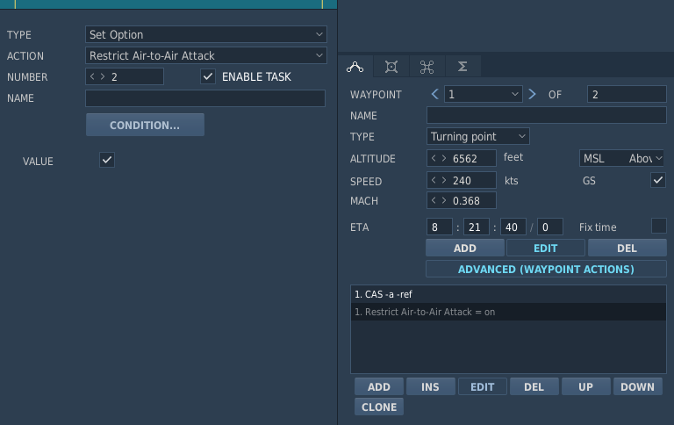This screenshot has height=425, width=674.
Task: Click the actions list DEL button
Action: [534, 386]
